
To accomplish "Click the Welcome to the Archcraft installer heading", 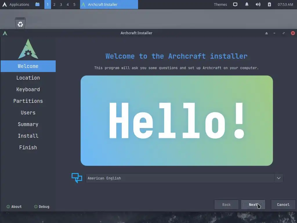I will click(176, 56).
